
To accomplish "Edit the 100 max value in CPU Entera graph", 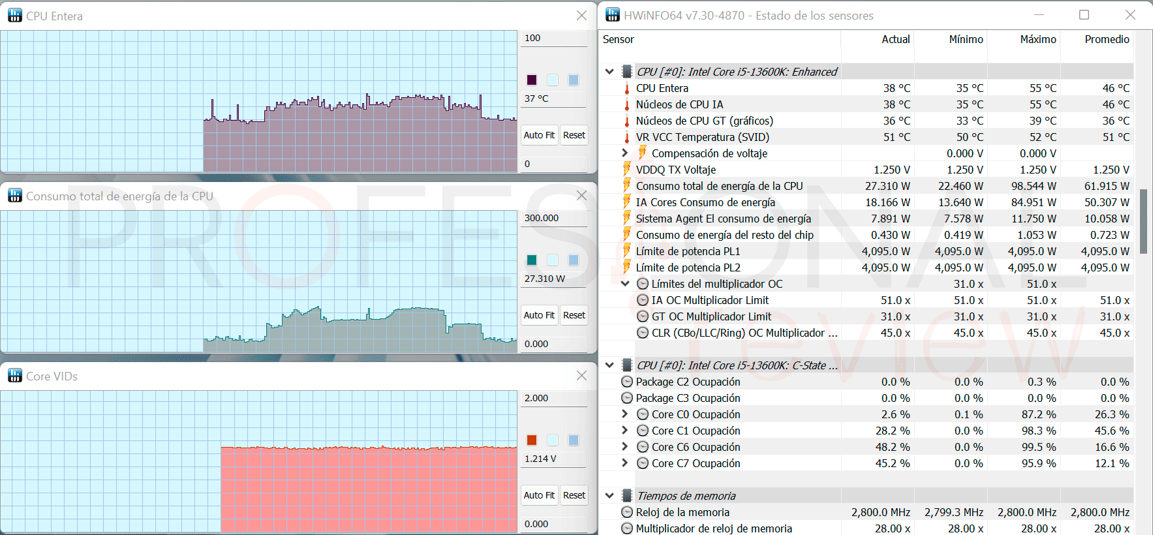I will point(555,38).
